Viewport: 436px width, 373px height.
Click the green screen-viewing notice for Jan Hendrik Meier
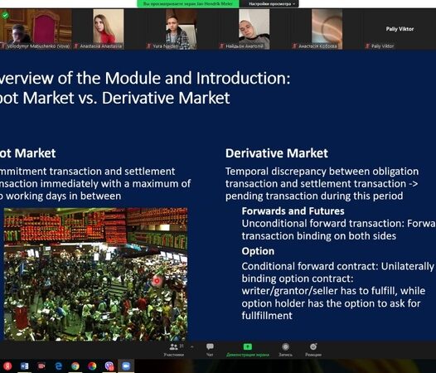tap(188, 3)
